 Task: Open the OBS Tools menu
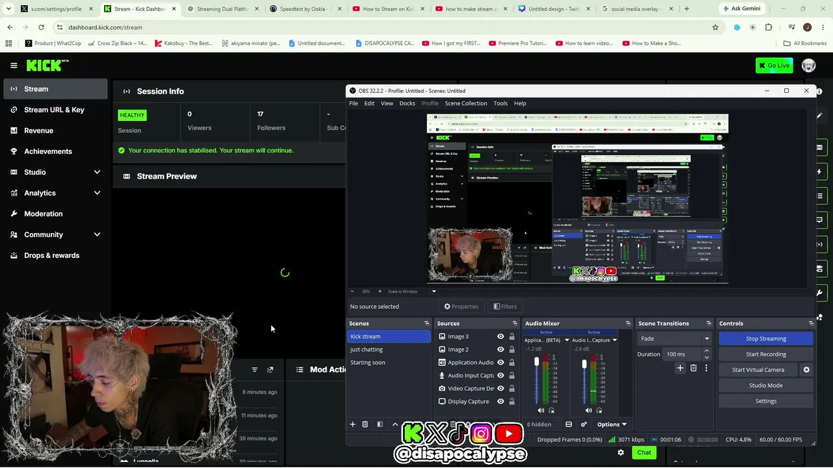click(x=500, y=103)
